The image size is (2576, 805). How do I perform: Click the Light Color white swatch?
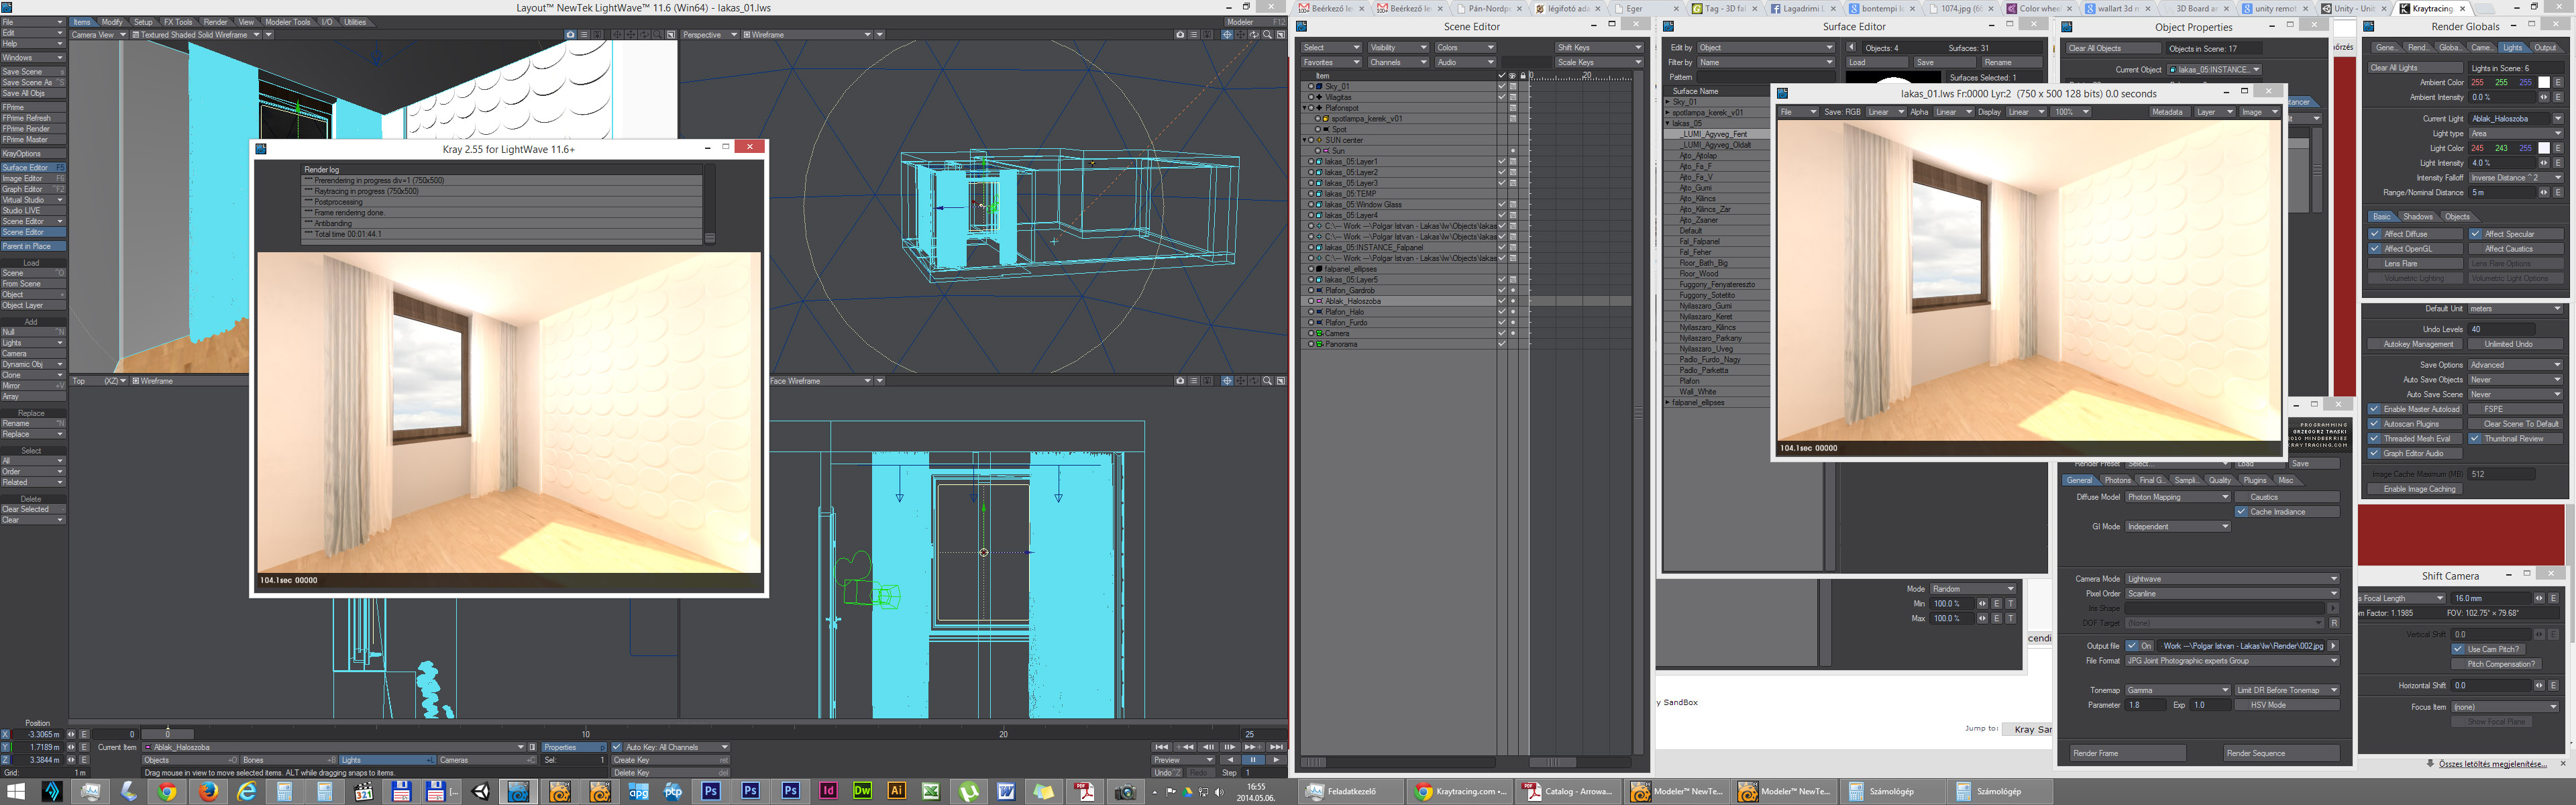[2543, 148]
